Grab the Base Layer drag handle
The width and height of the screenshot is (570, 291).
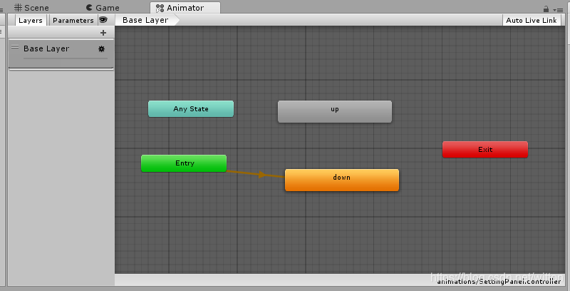[x=15, y=47]
